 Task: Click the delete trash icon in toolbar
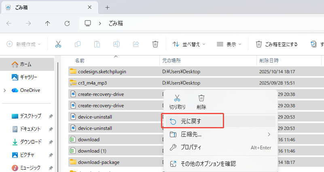(x=155, y=45)
